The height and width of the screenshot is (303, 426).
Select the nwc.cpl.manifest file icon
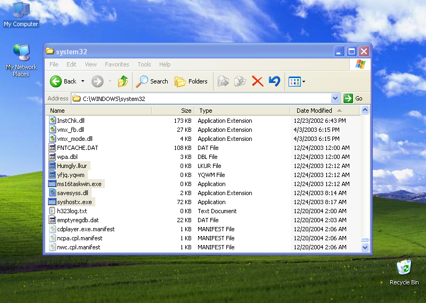tap(52, 247)
